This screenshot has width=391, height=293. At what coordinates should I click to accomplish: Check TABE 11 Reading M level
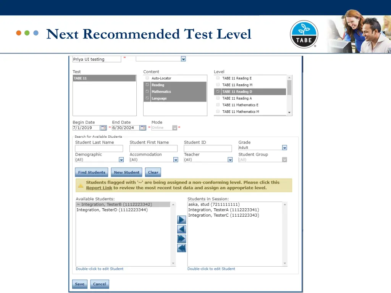(218, 85)
